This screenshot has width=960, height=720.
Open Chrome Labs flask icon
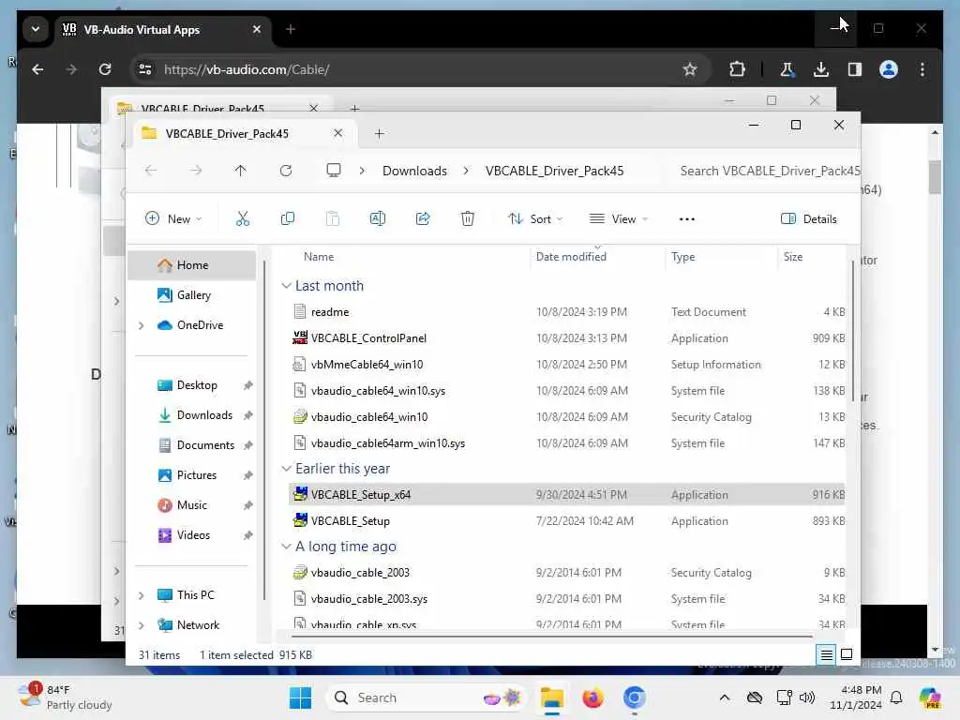click(x=787, y=69)
